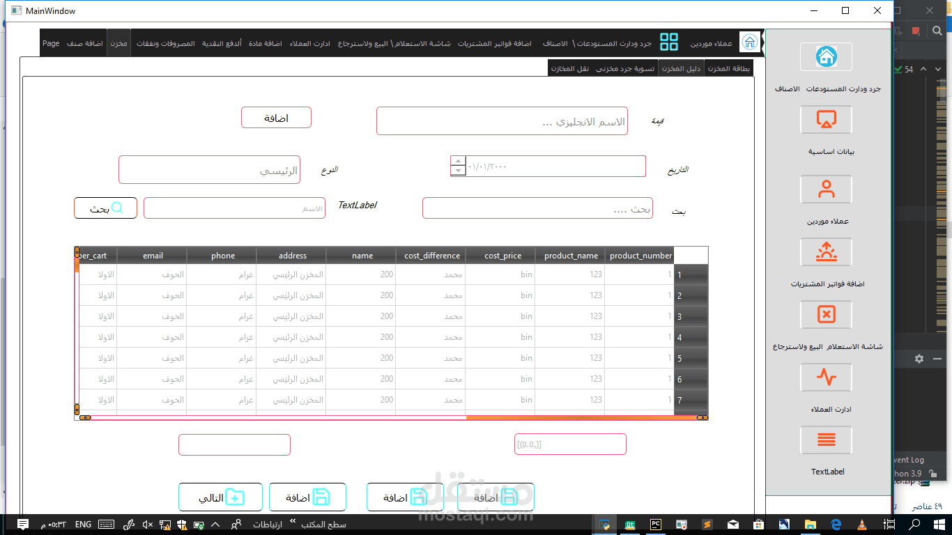This screenshot has width=952, height=535.
Task: Expand taskbar سطح المكتب toolbar chevron
Action: coord(293,521)
